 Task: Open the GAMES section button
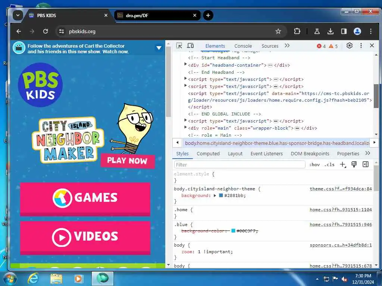click(85, 199)
